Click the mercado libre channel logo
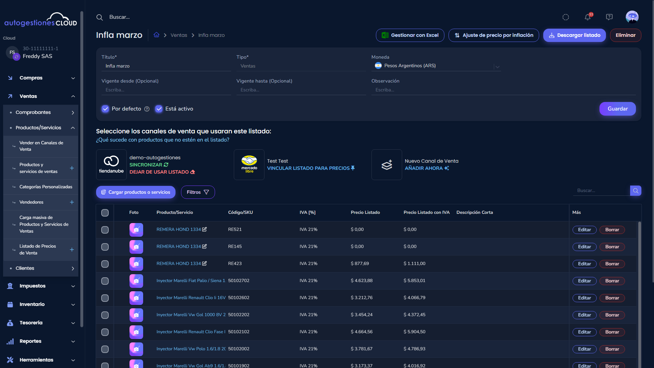The image size is (654, 368). click(x=249, y=165)
